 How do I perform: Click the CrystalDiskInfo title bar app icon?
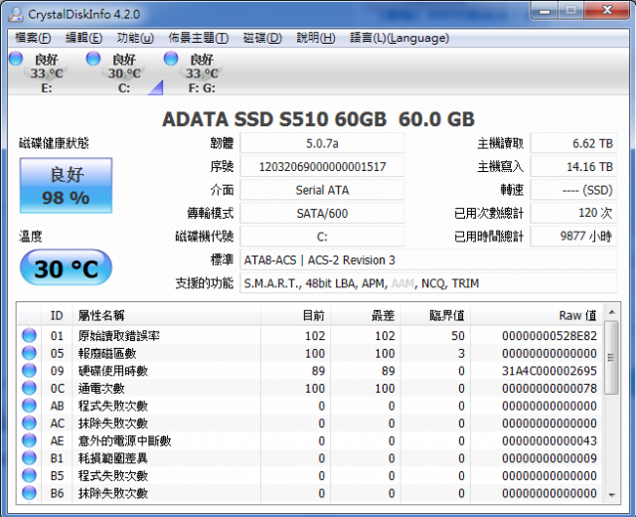pyautogui.click(x=16, y=14)
